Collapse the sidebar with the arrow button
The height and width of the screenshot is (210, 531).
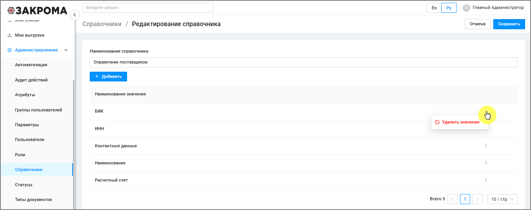74,15
